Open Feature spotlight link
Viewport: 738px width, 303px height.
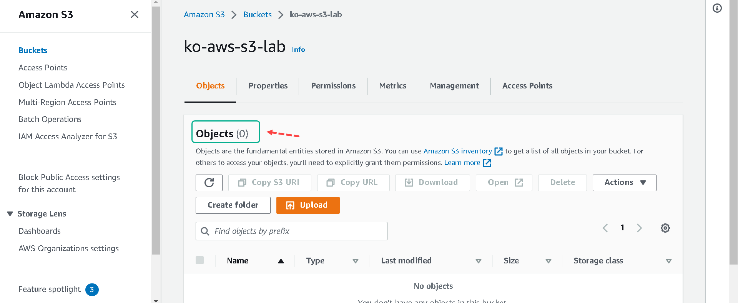(50, 289)
